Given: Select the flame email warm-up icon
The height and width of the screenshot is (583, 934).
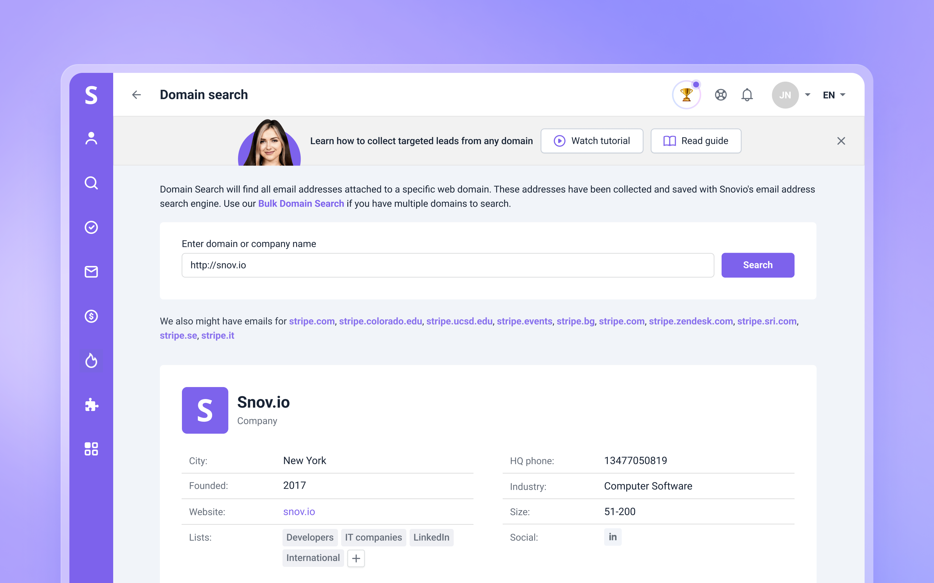Looking at the screenshot, I should (91, 361).
